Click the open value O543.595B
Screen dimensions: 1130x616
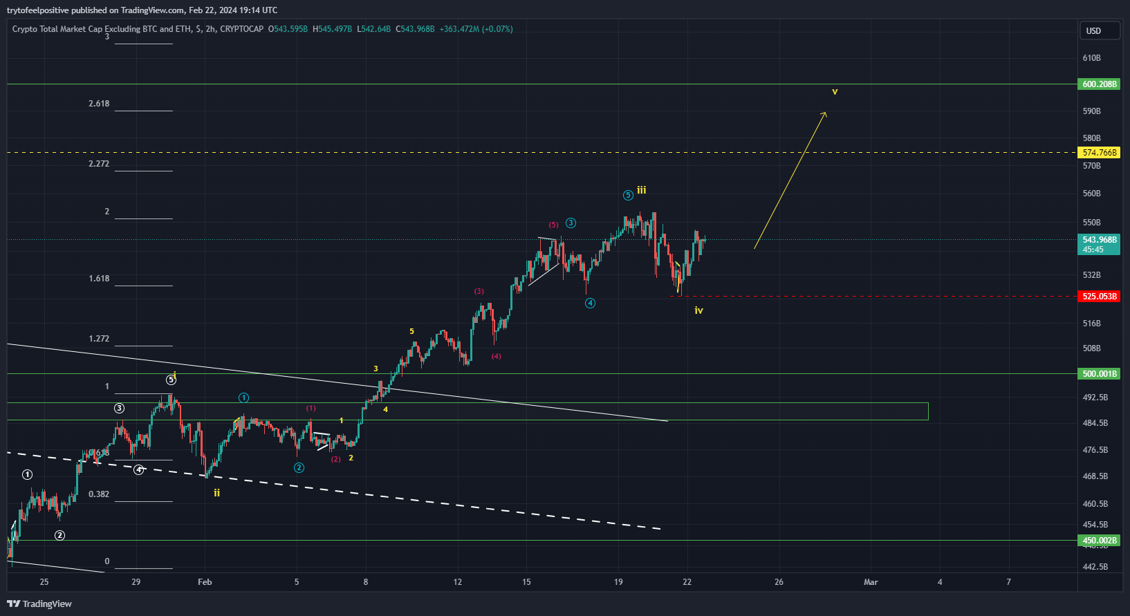coord(288,29)
